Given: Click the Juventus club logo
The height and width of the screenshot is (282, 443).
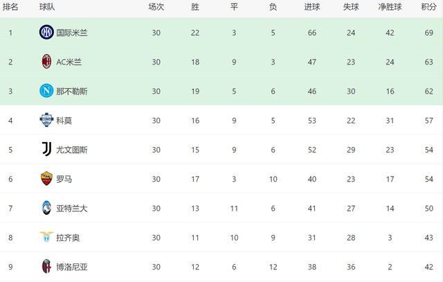Looking at the screenshot, I should click(46, 150).
